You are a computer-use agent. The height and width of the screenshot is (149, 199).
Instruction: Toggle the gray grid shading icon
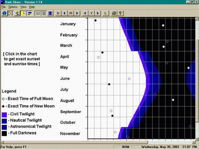44,13
